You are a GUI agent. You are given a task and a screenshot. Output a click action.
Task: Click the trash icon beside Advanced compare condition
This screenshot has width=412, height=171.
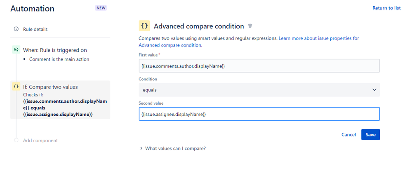[250, 26]
